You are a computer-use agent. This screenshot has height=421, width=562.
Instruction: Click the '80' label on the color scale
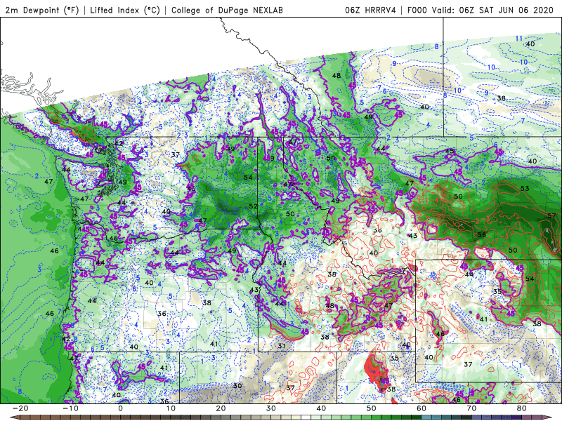[x=522, y=408]
